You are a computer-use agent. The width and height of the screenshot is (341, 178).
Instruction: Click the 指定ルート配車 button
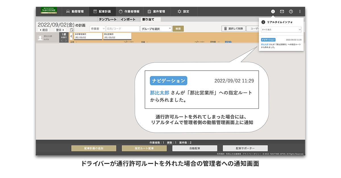point(144,148)
